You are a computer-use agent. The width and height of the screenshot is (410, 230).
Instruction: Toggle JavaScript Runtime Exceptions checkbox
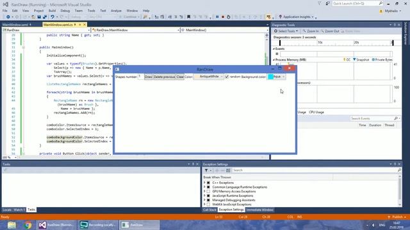pos(208,195)
